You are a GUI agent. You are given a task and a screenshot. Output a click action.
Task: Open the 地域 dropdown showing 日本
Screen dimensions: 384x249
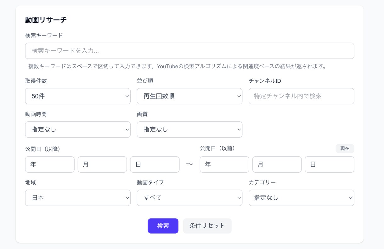(78, 198)
